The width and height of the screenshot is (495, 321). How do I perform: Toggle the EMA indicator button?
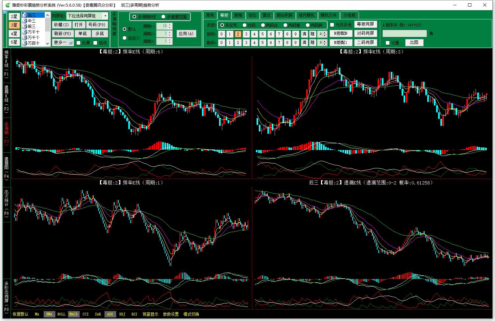49,314
